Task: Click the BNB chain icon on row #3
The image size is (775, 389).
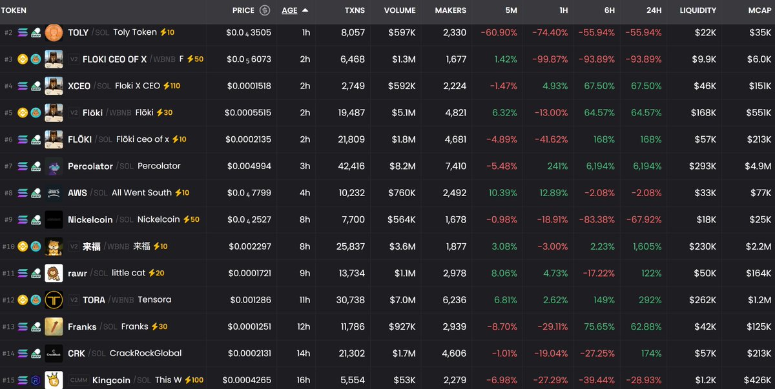Action: [23, 59]
